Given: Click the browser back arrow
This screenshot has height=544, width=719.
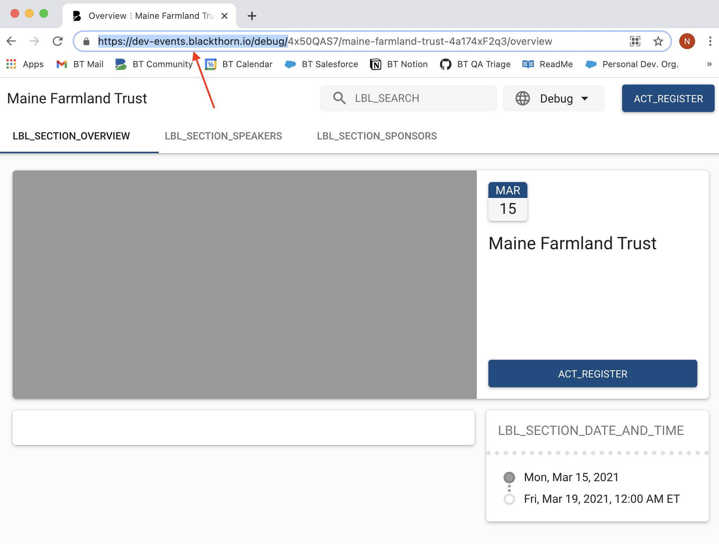Looking at the screenshot, I should [x=12, y=41].
